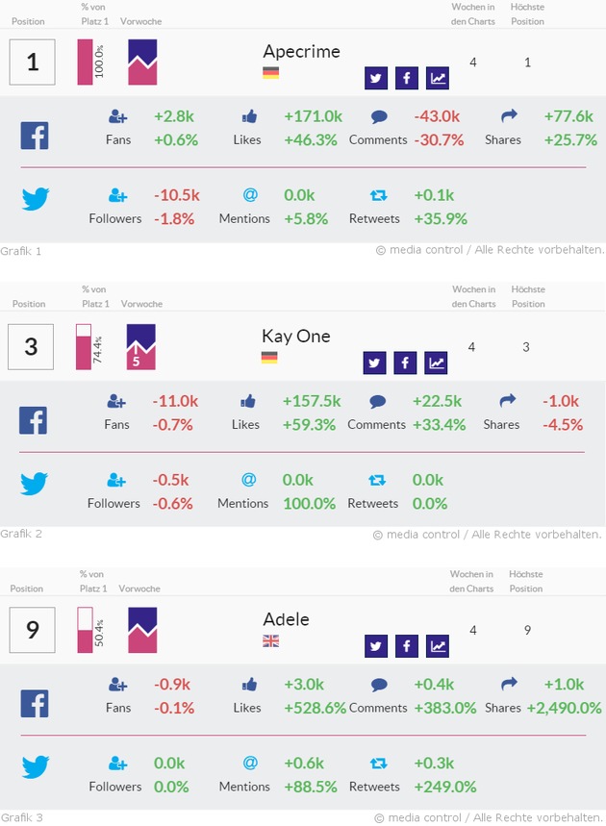Viewport: 606px width, 826px height.
Task: Click the position 1 rank box
Action: (x=33, y=63)
